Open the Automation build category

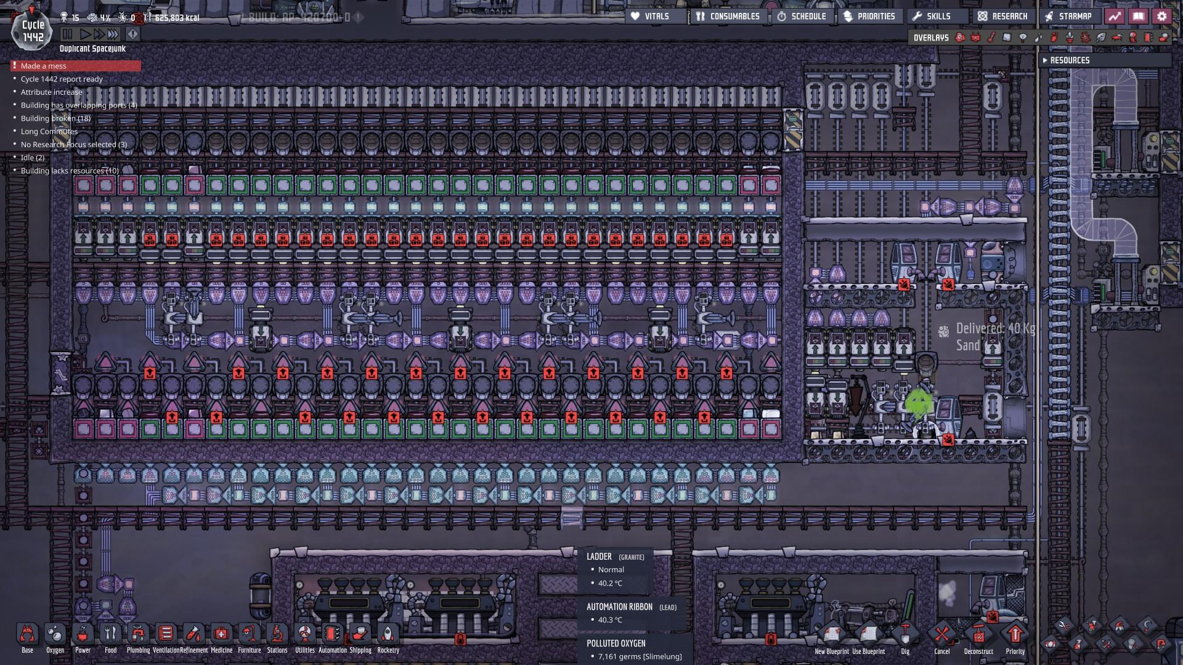(x=332, y=635)
